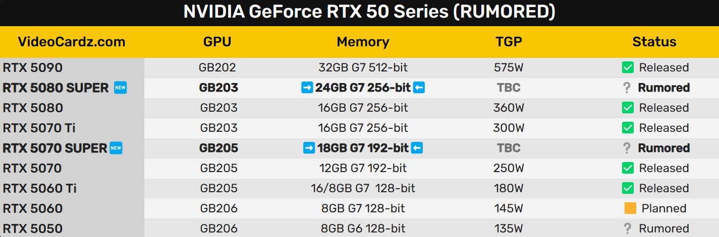The image size is (719, 237).
Task: Click the Memory column header
Action: coord(363,42)
